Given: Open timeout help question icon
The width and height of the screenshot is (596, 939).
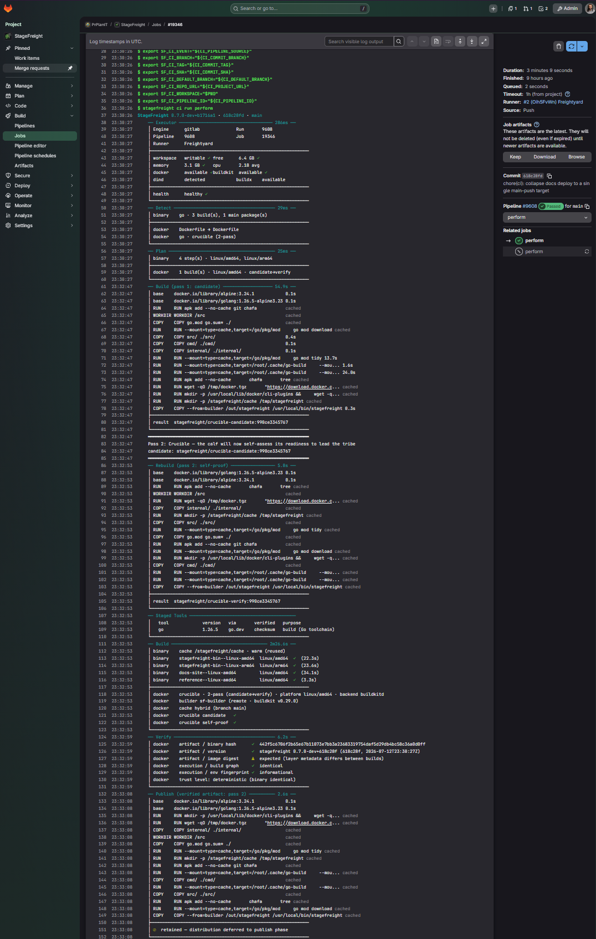Looking at the screenshot, I should click(x=567, y=94).
